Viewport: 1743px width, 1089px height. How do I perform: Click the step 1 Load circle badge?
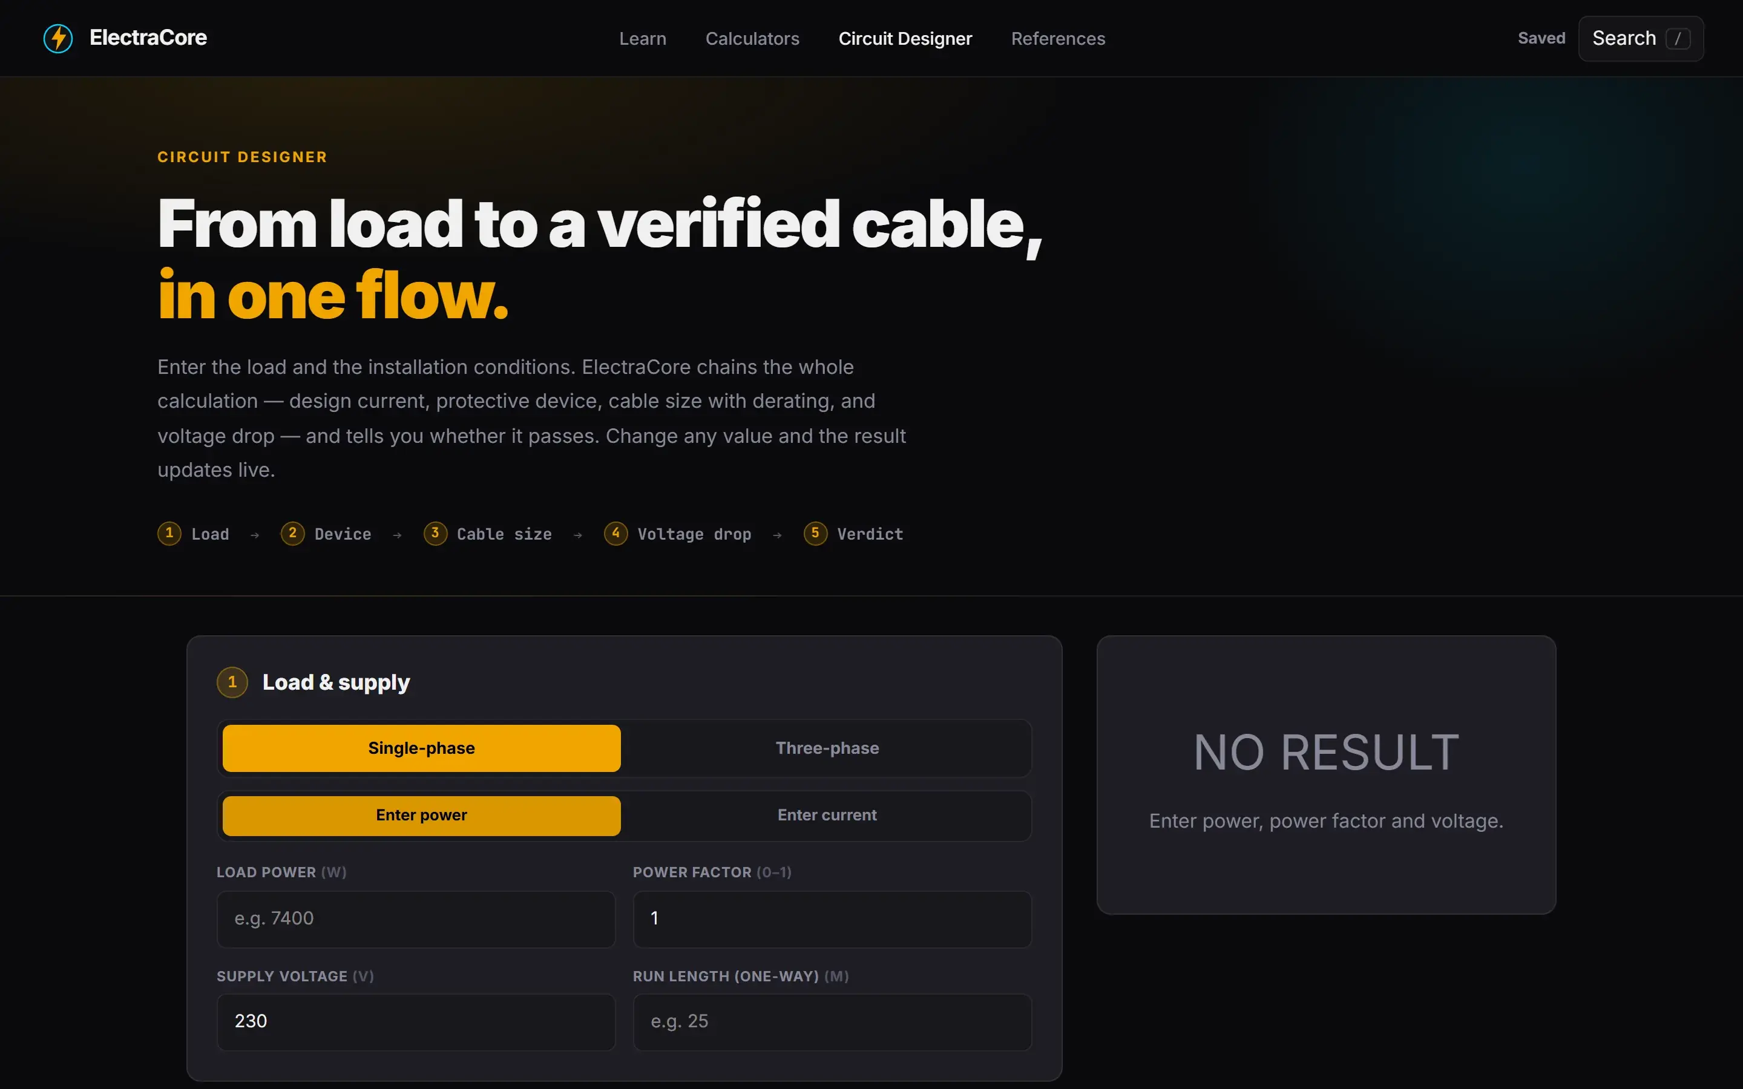169,533
